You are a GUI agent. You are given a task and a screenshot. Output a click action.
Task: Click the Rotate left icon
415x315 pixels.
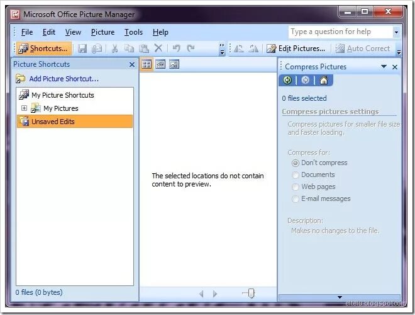click(x=239, y=49)
